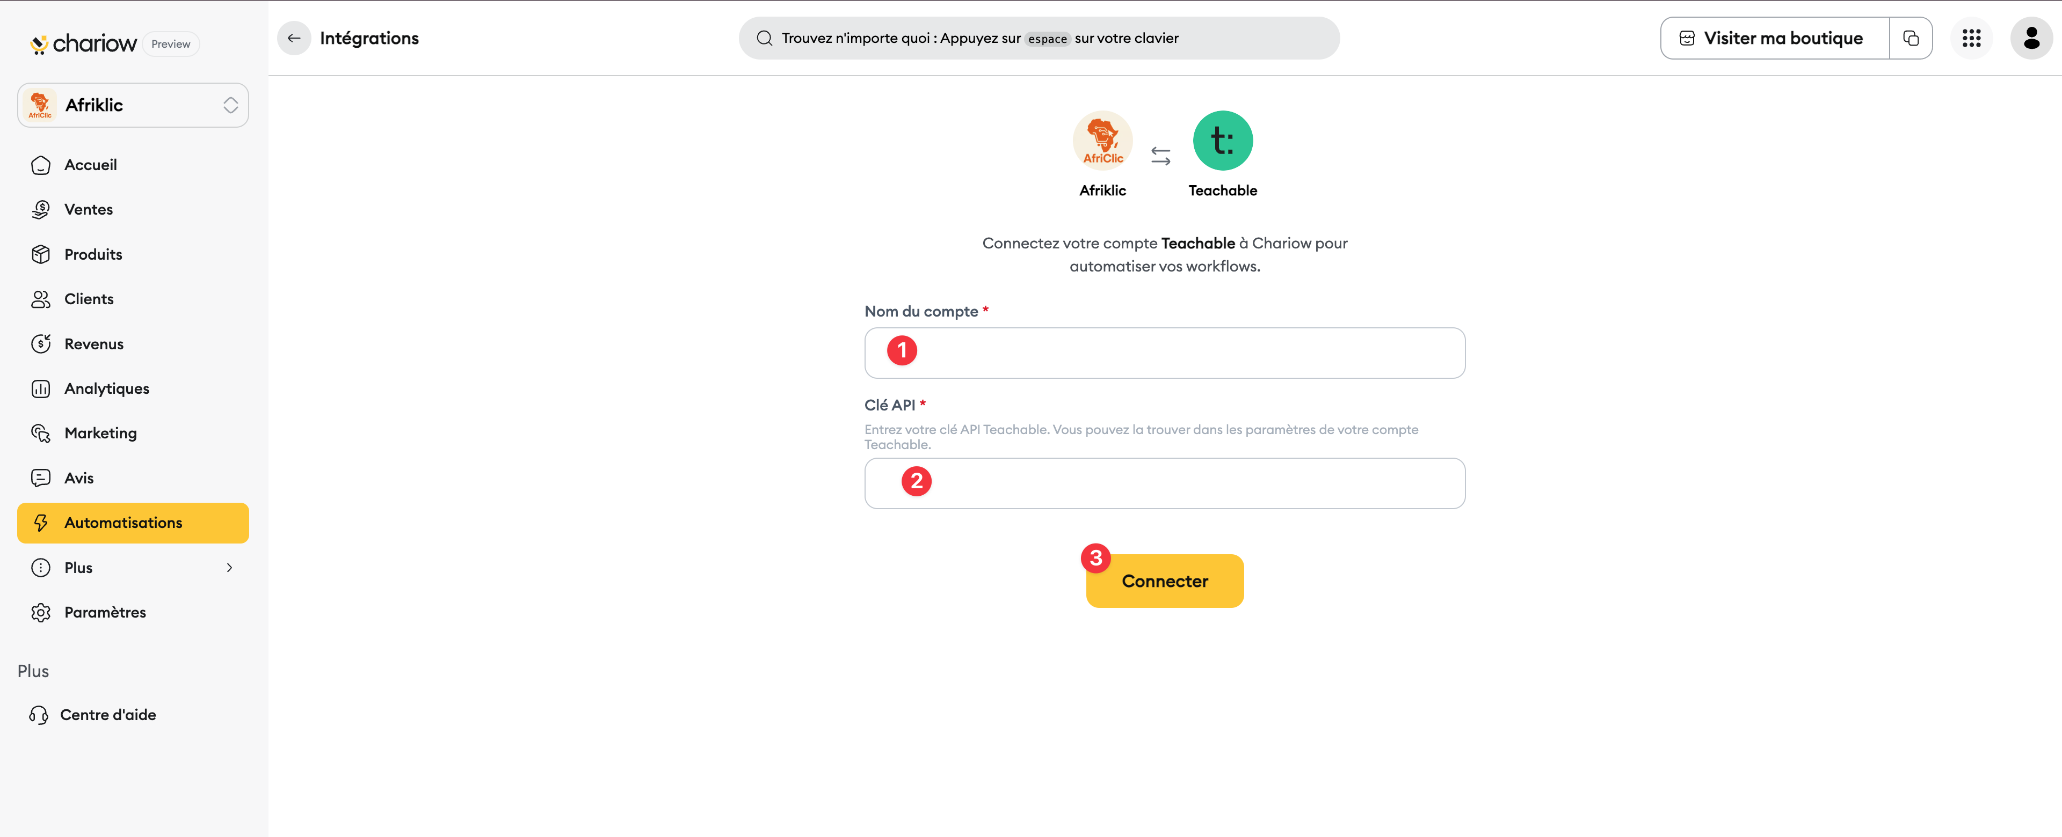Click the Accueil home icon
Image resolution: width=2062 pixels, height=837 pixels.
pyautogui.click(x=41, y=165)
